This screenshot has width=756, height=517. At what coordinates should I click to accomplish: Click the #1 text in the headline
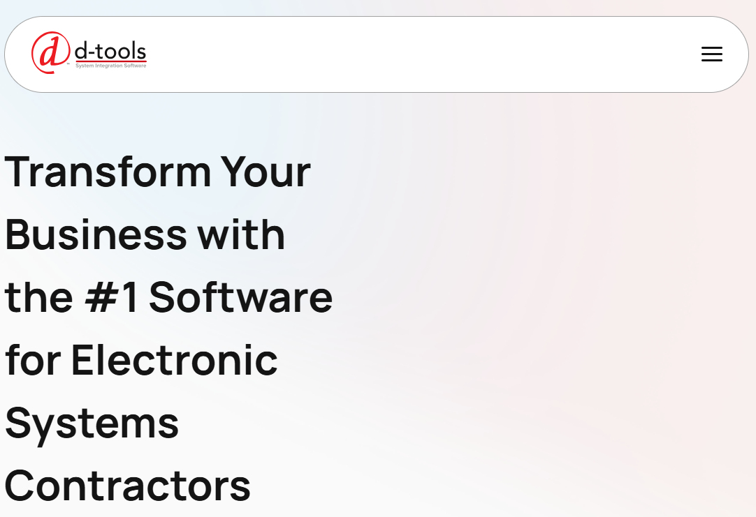tap(111, 297)
